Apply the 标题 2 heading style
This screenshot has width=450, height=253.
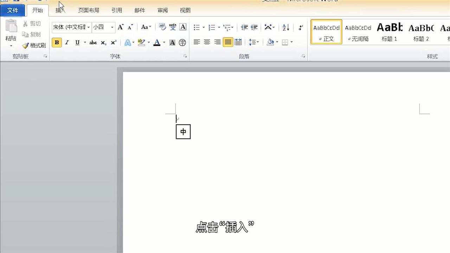pyautogui.click(x=421, y=32)
